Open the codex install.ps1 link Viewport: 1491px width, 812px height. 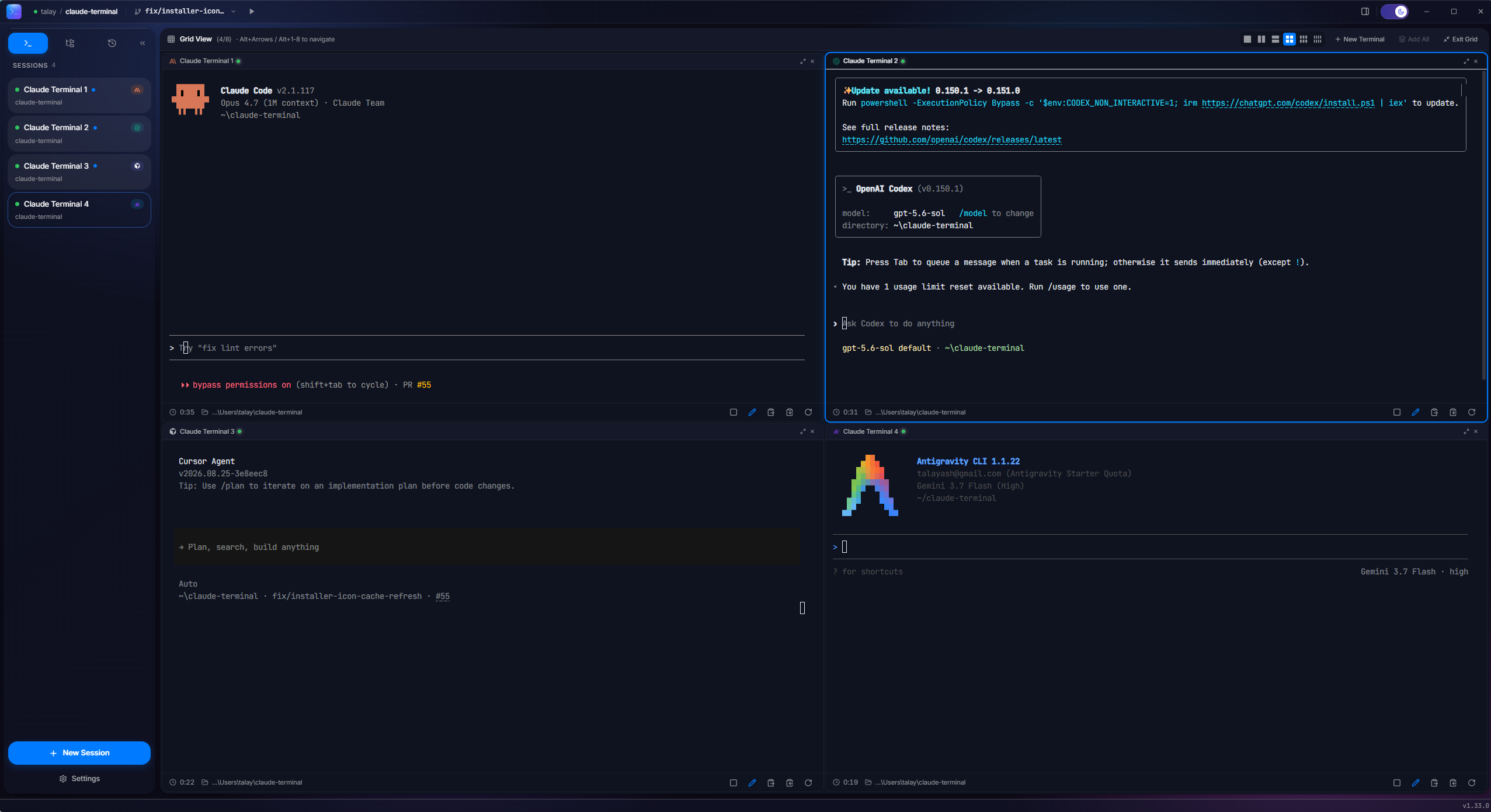tap(1288, 103)
